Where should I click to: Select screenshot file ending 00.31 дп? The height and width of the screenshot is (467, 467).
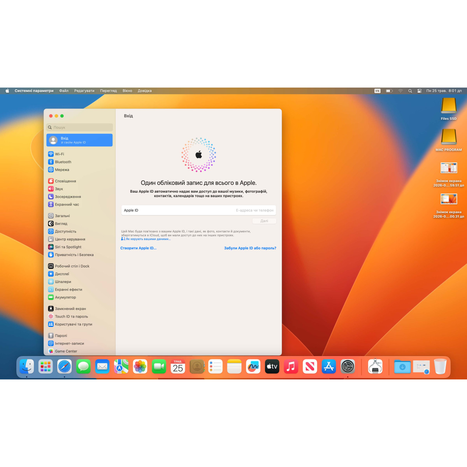[449, 205]
